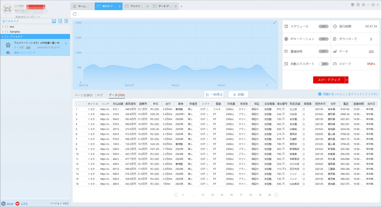Click the refresh icon below the tabs
382x207 pixels.
click(74, 14)
